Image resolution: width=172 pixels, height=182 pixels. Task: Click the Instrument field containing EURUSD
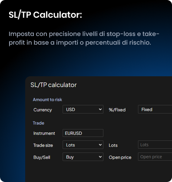click(x=83, y=133)
